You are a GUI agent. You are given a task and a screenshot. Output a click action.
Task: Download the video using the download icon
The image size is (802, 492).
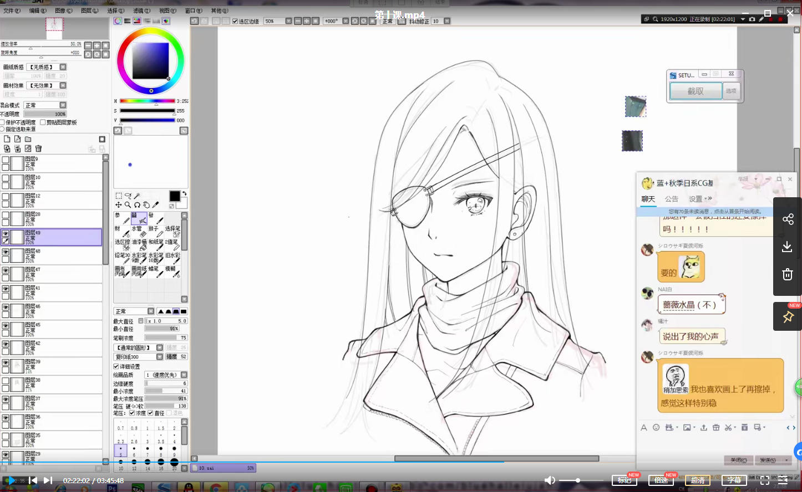(787, 247)
